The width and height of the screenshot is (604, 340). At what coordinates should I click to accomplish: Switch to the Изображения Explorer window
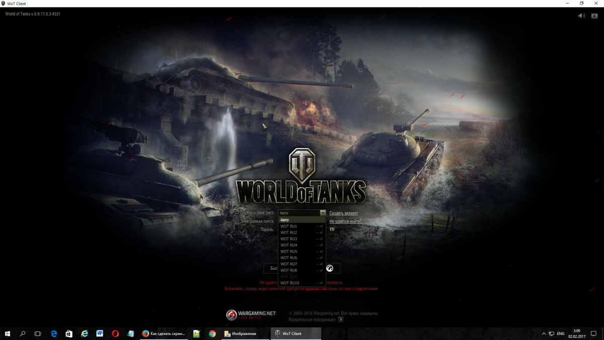[245, 333]
